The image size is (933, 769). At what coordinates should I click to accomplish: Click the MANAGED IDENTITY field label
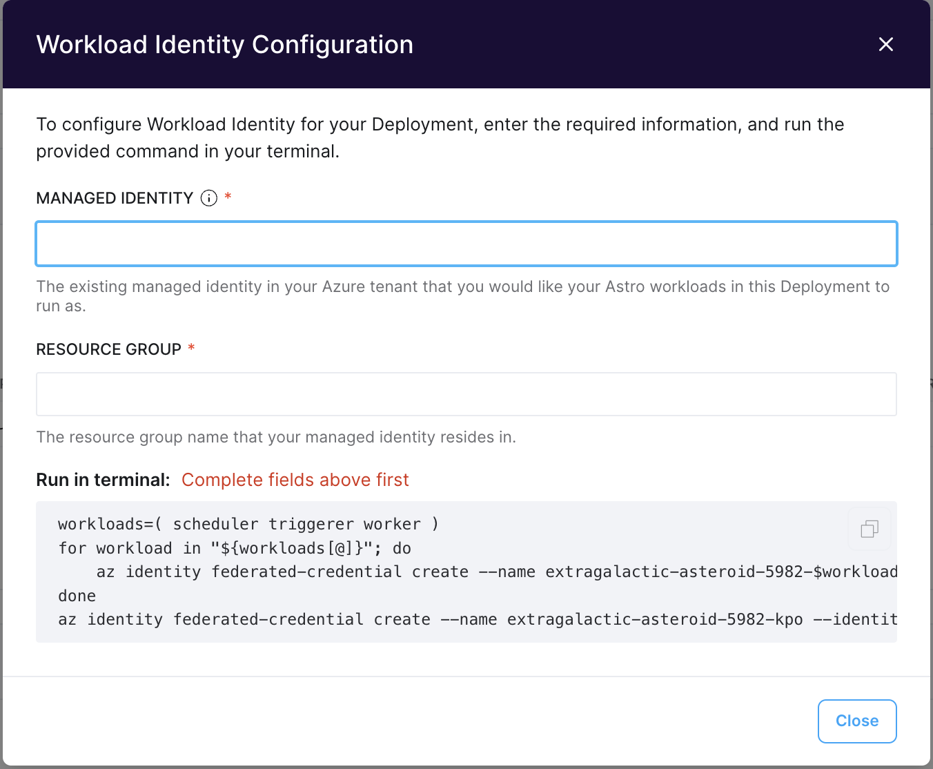[115, 198]
